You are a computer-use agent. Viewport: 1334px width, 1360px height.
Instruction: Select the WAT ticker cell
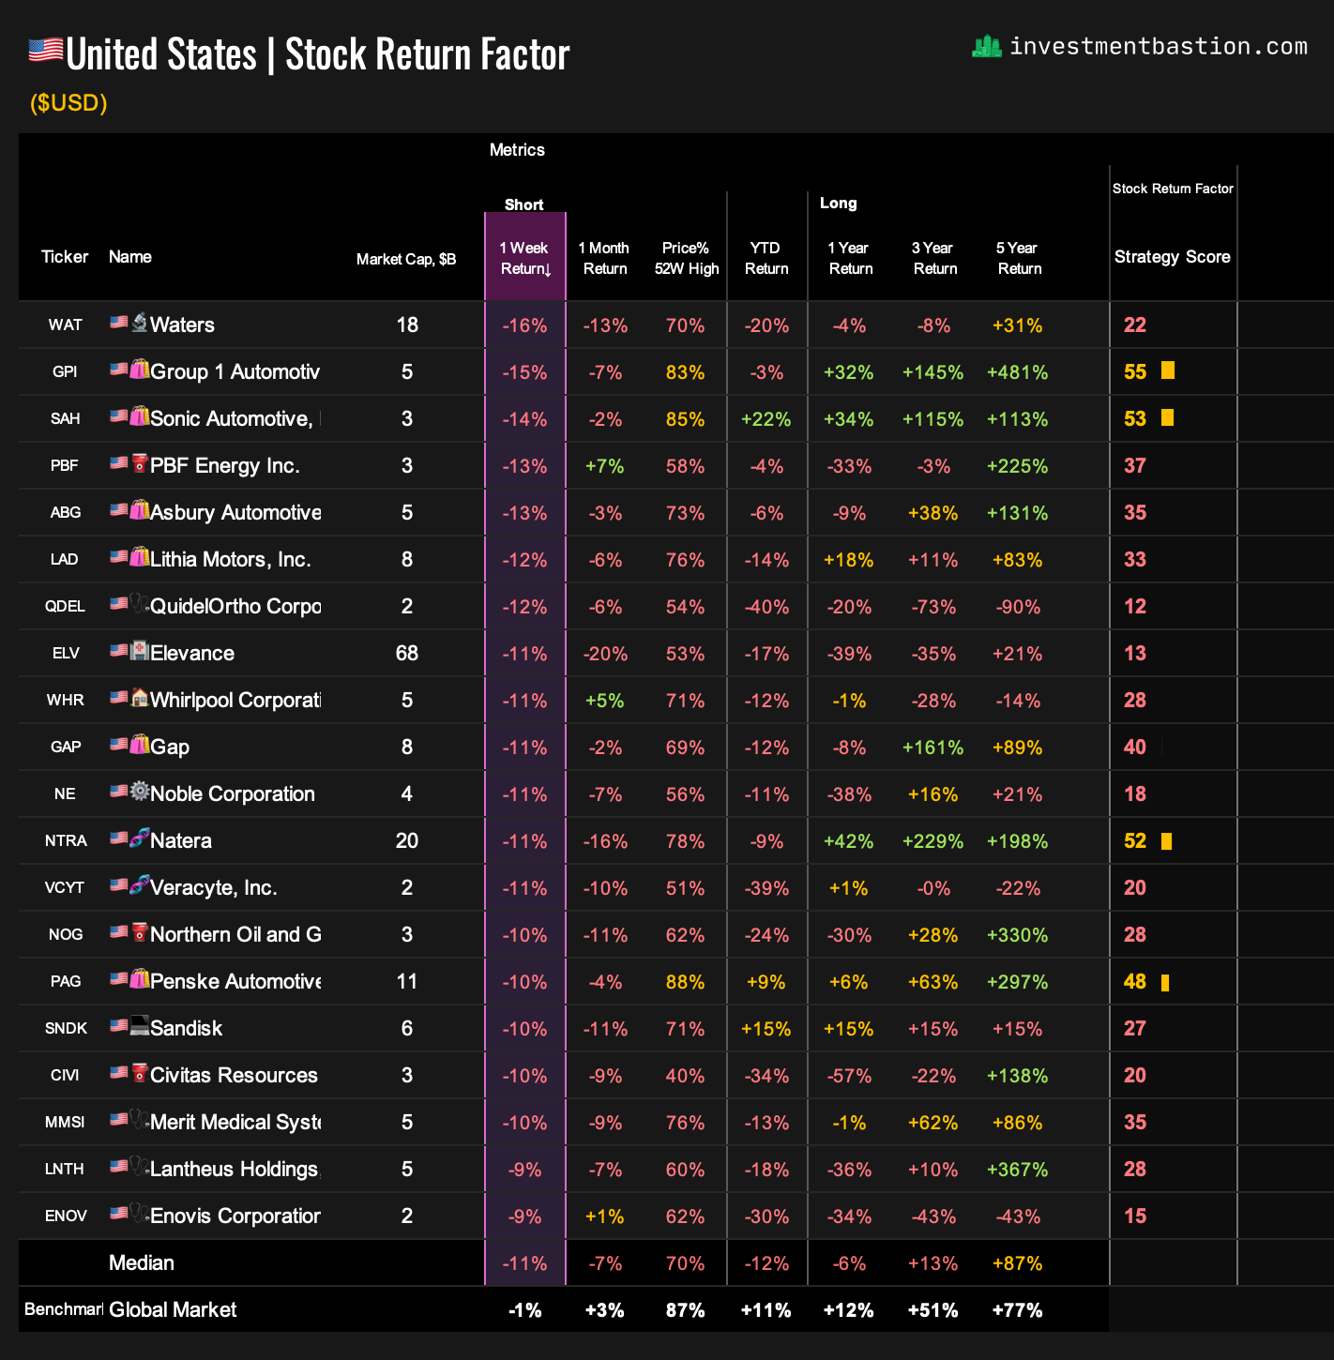coord(65,325)
